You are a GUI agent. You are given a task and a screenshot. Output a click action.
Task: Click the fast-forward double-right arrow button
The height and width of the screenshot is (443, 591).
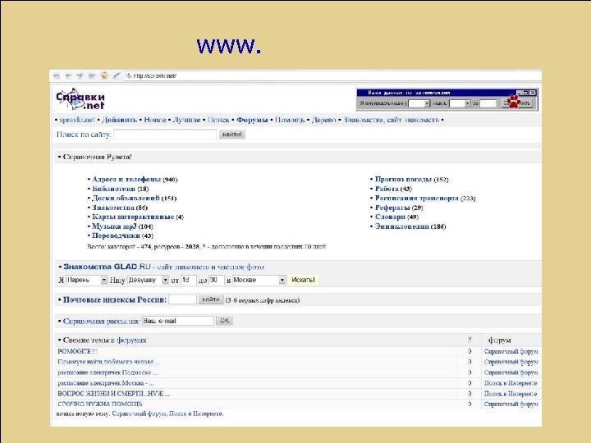92,75
